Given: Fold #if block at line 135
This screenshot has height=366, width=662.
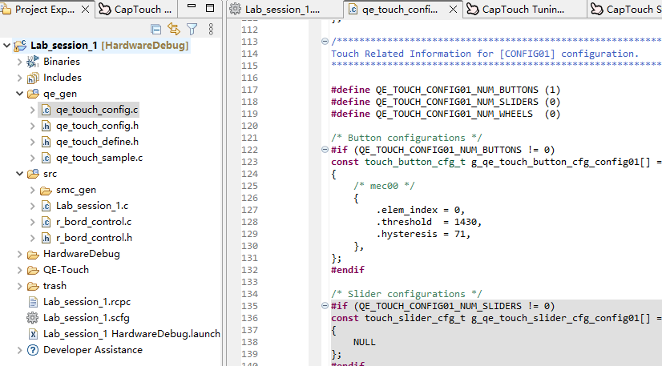Looking at the screenshot, I should coord(325,306).
